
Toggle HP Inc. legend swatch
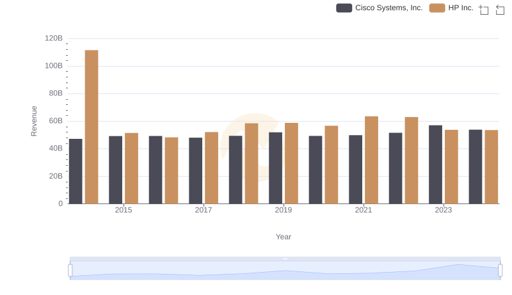(x=437, y=8)
